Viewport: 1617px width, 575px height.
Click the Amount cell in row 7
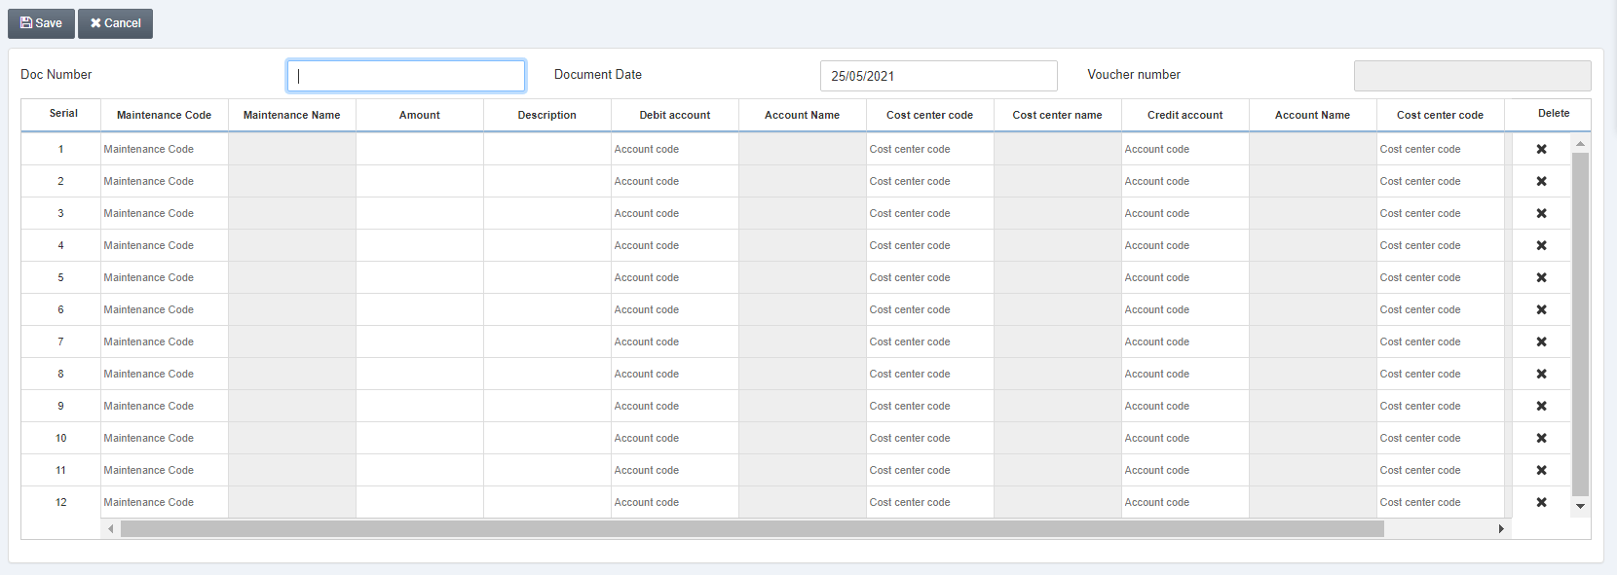tap(420, 341)
